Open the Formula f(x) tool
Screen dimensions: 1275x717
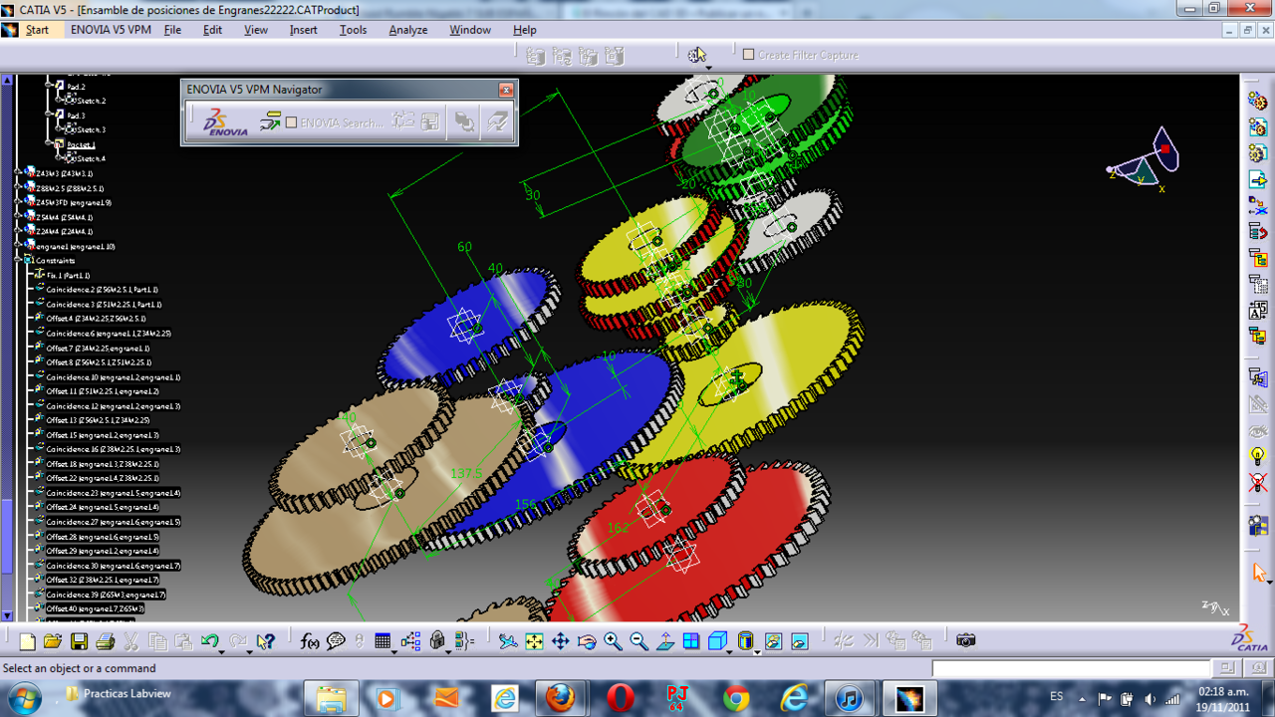pyautogui.click(x=310, y=642)
